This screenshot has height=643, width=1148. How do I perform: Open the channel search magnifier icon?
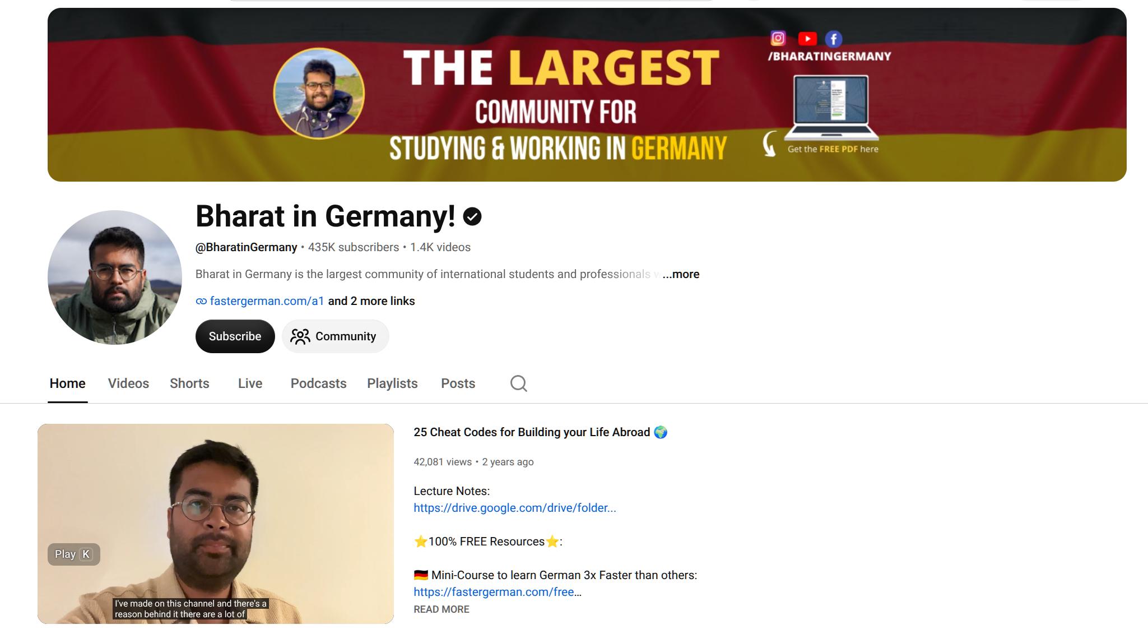[519, 383]
